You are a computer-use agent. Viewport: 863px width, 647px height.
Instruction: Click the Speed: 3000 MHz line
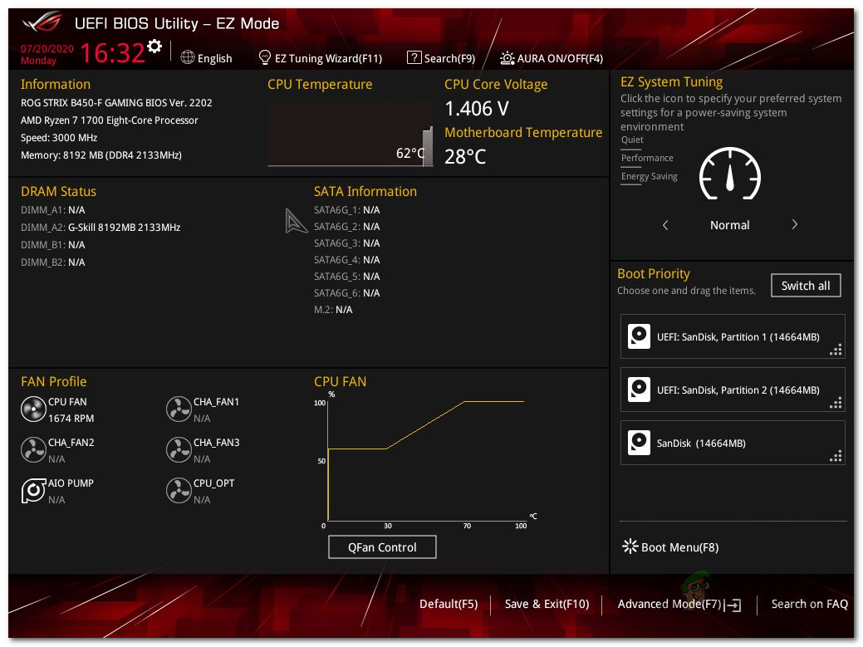point(59,138)
